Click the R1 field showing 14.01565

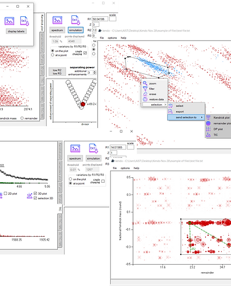pos(118,147)
